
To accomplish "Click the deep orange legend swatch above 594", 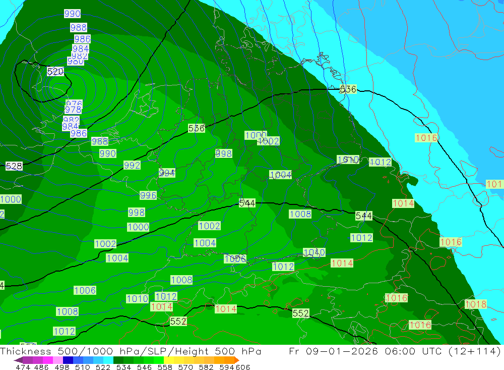I will 229,360.
